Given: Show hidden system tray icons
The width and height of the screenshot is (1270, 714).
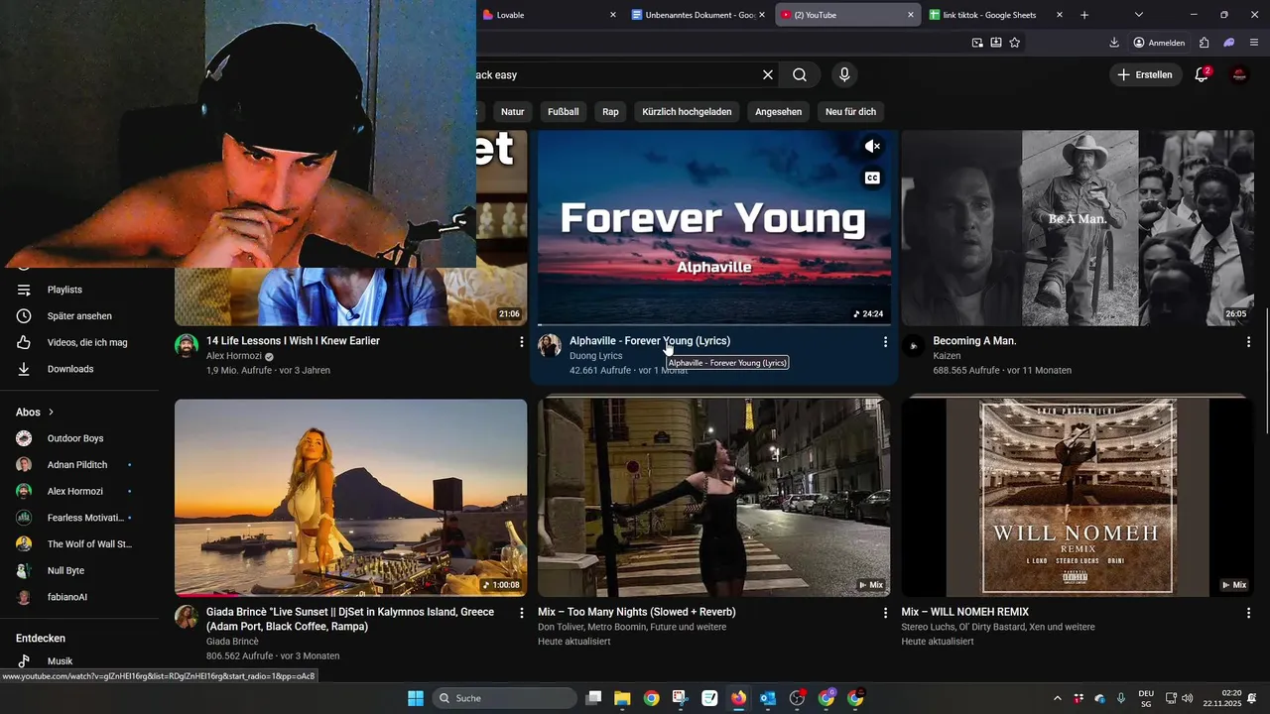Looking at the screenshot, I should [1057, 698].
